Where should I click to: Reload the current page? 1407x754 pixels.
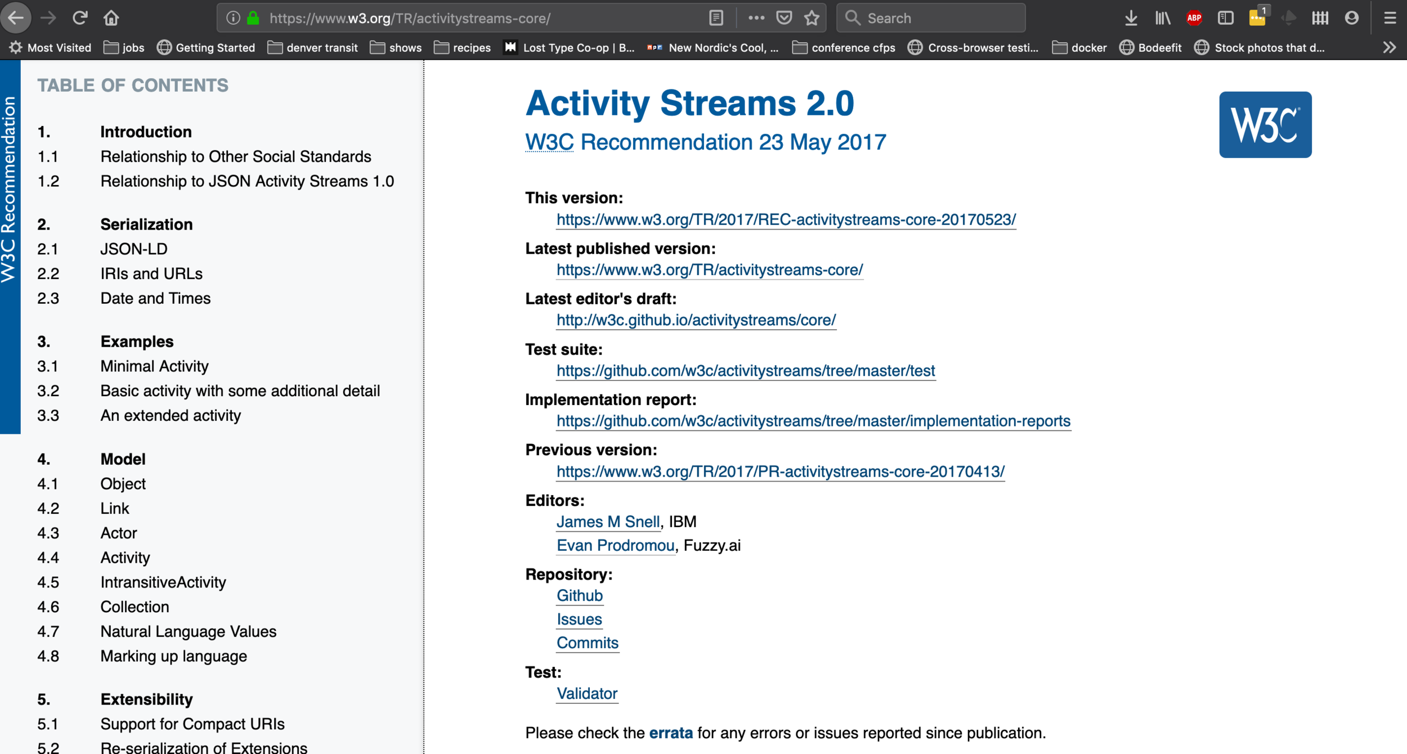[x=79, y=18]
